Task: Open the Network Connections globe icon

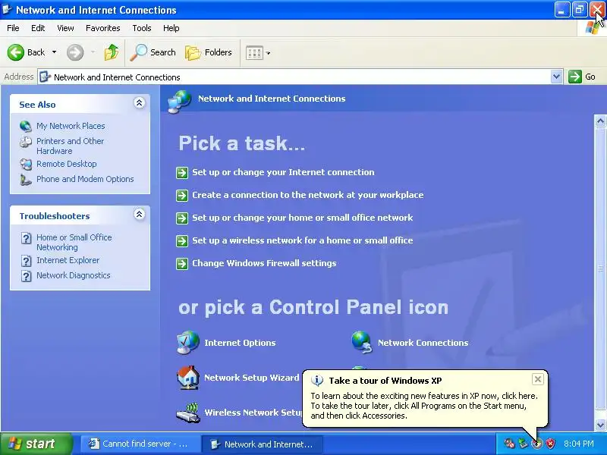Action: pos(362,343)
